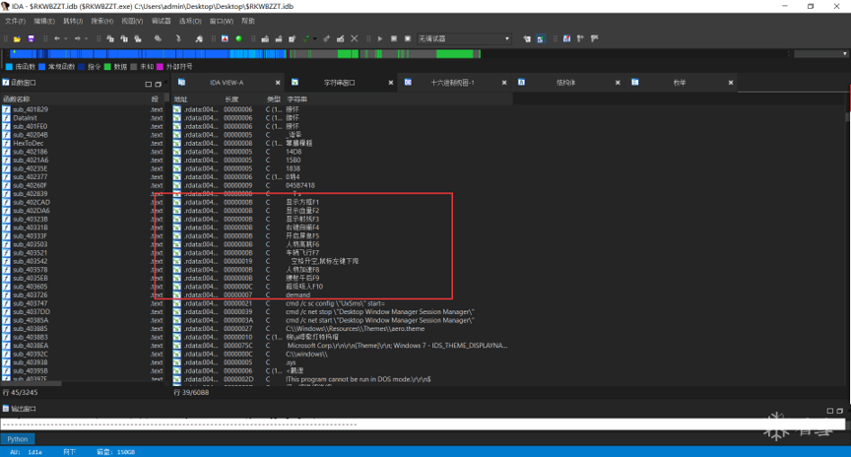The image size is (851, 457).
Task: Click the open file folder icon
Action: tap(18, 38)
